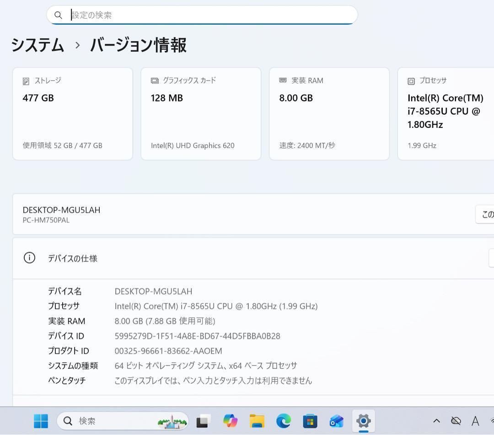This screenshot has height=435, width=494.
Task: Launch Copilot from the taskbar
Action: (230, 421)
